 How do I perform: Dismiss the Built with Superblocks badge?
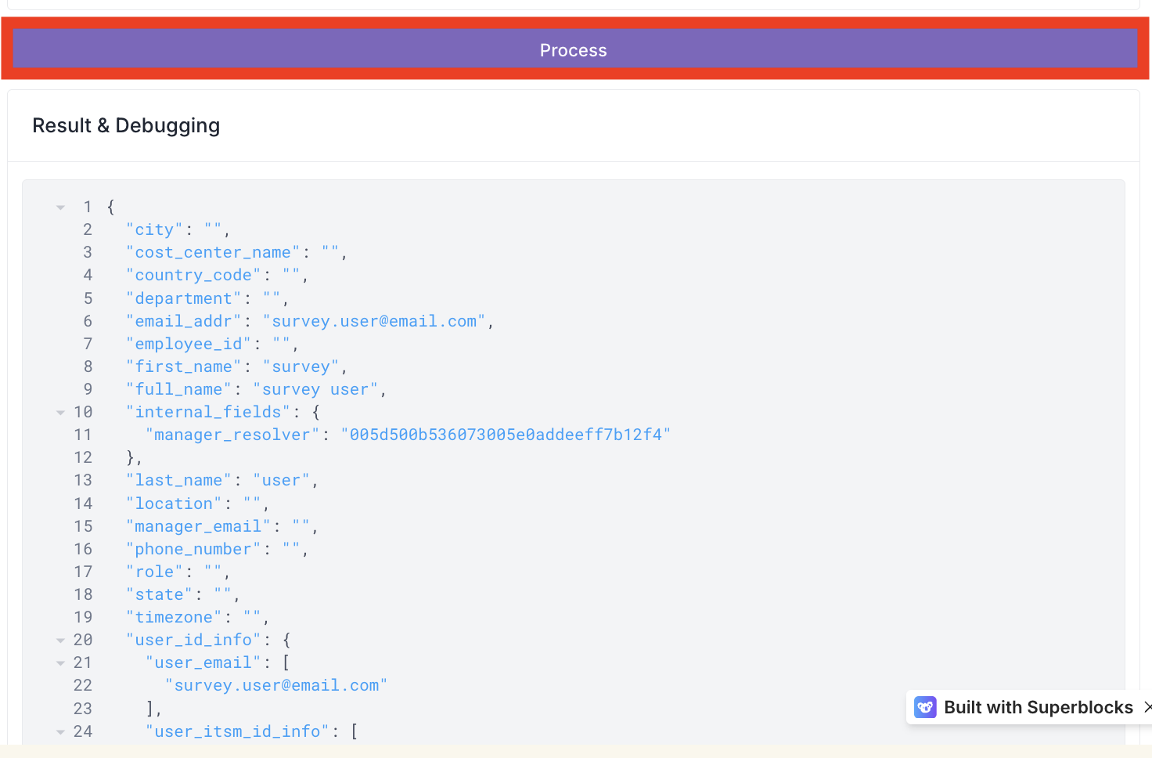[1147, 707]
